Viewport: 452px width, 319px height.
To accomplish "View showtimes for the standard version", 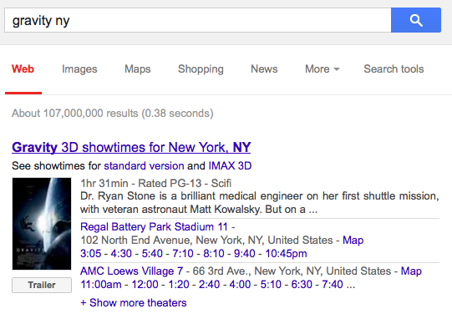I will pos(144,166).
